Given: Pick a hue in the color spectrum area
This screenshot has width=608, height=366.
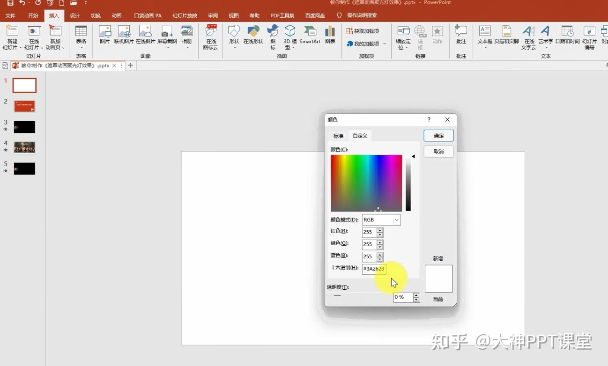Looking at the screenshot, I should click(x=366, y=183).
